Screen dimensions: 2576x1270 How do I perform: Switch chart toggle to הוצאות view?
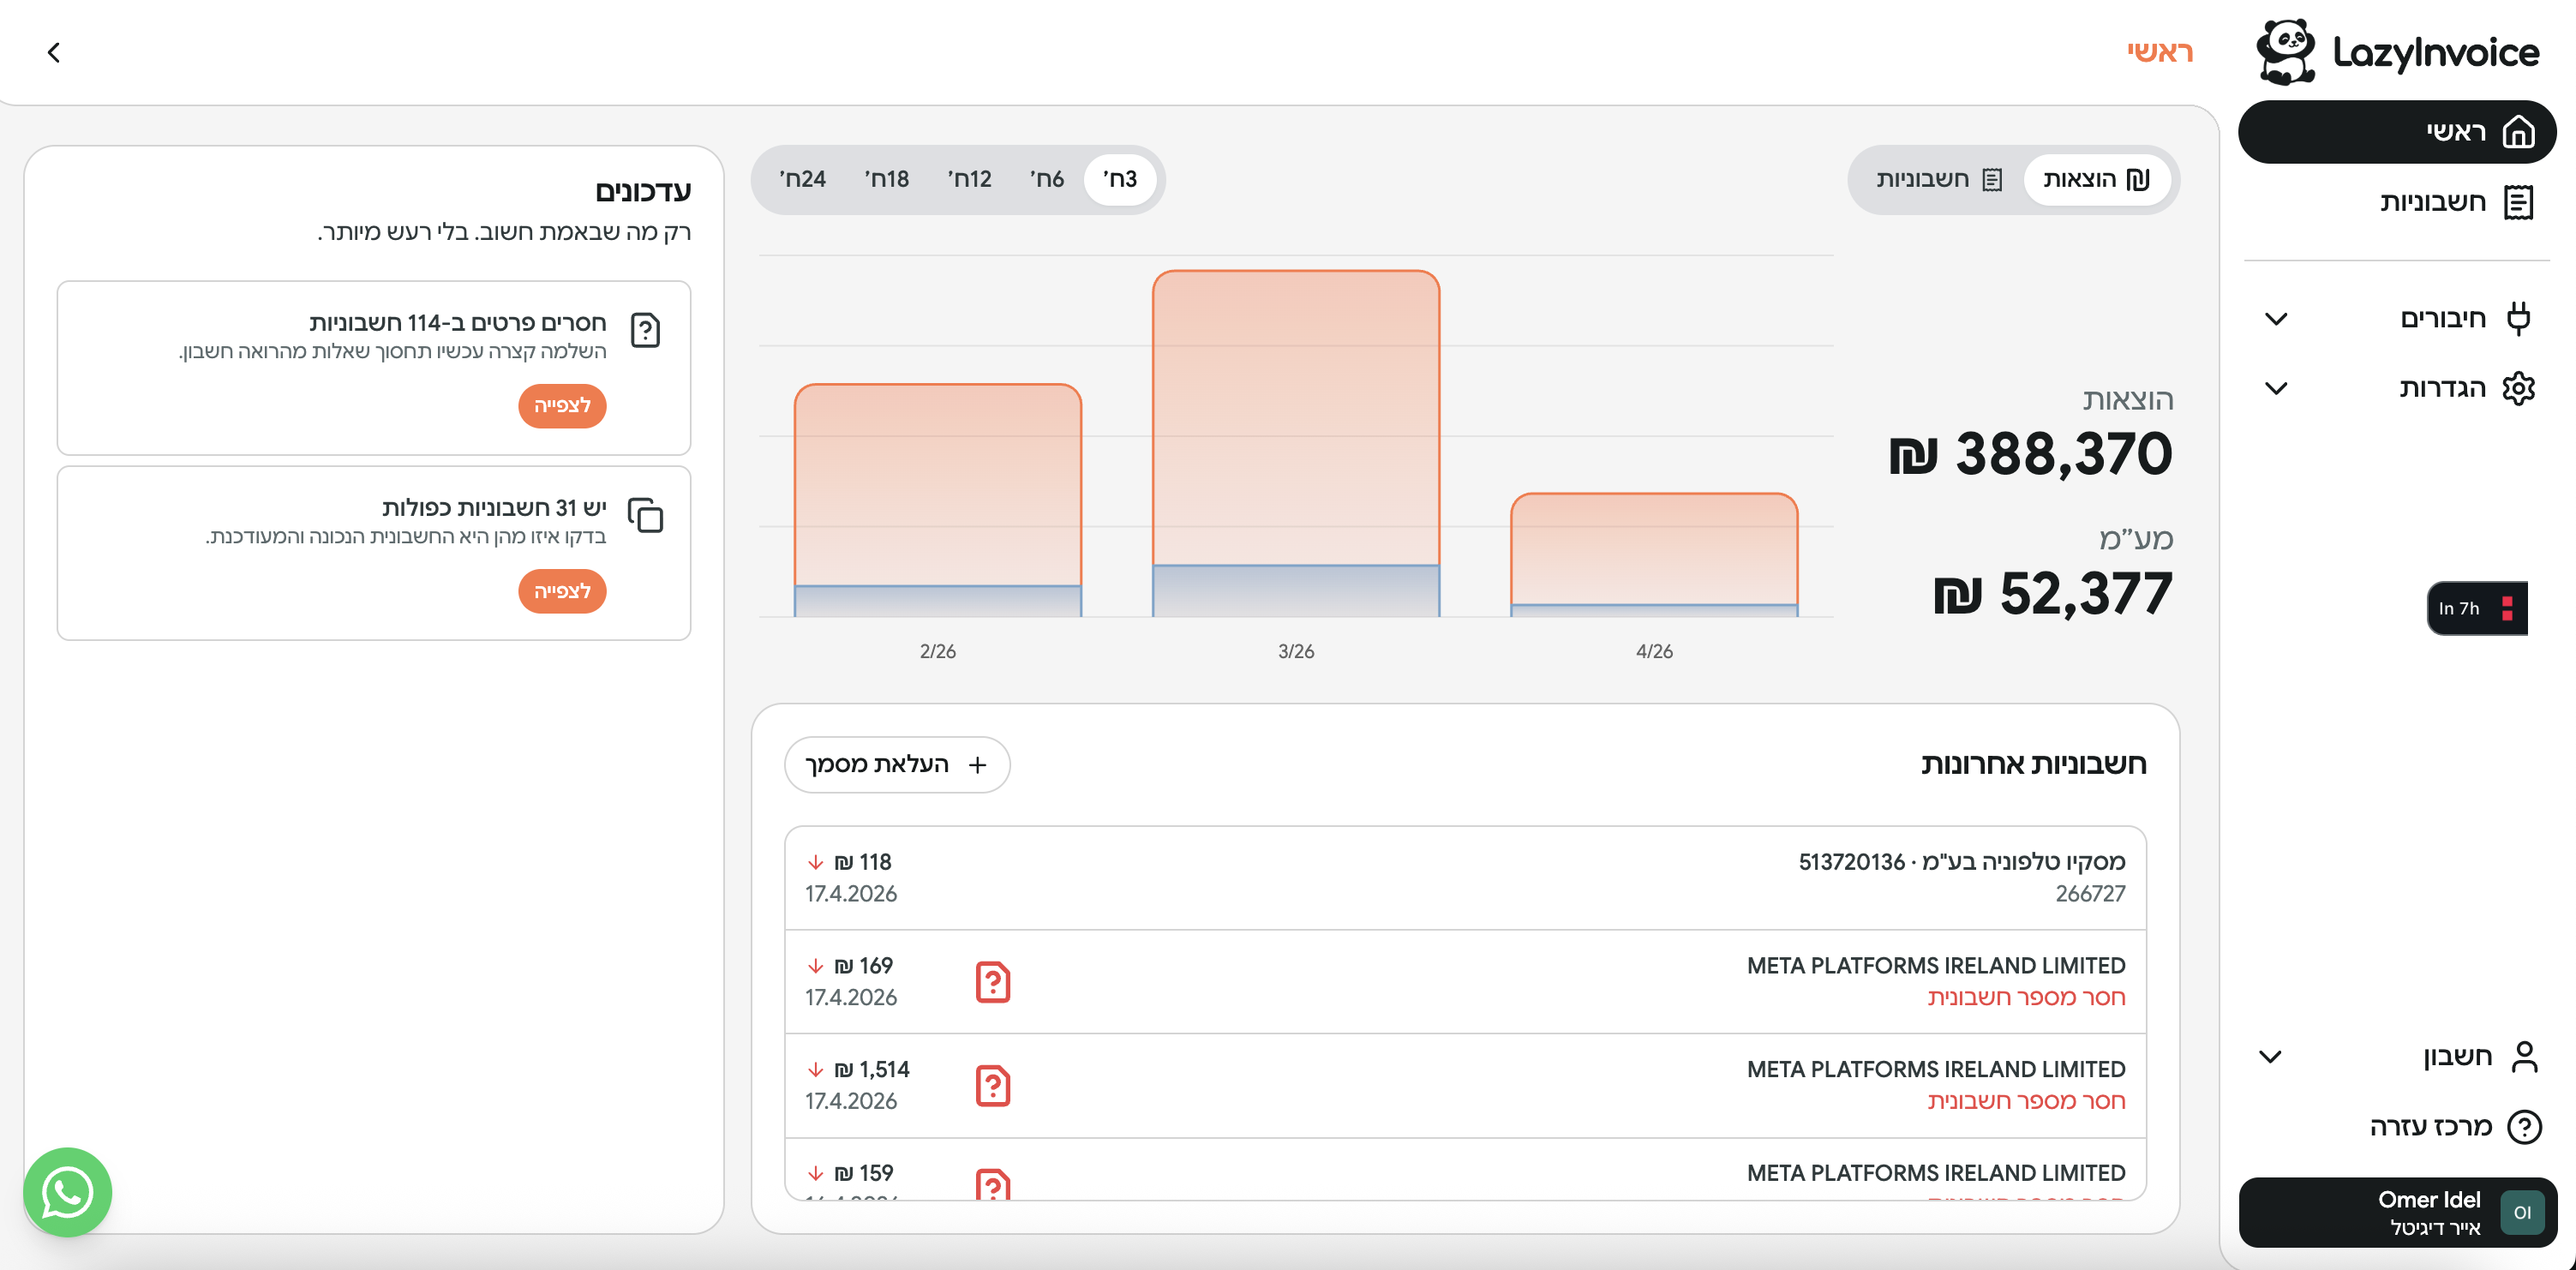[2096, 179]
